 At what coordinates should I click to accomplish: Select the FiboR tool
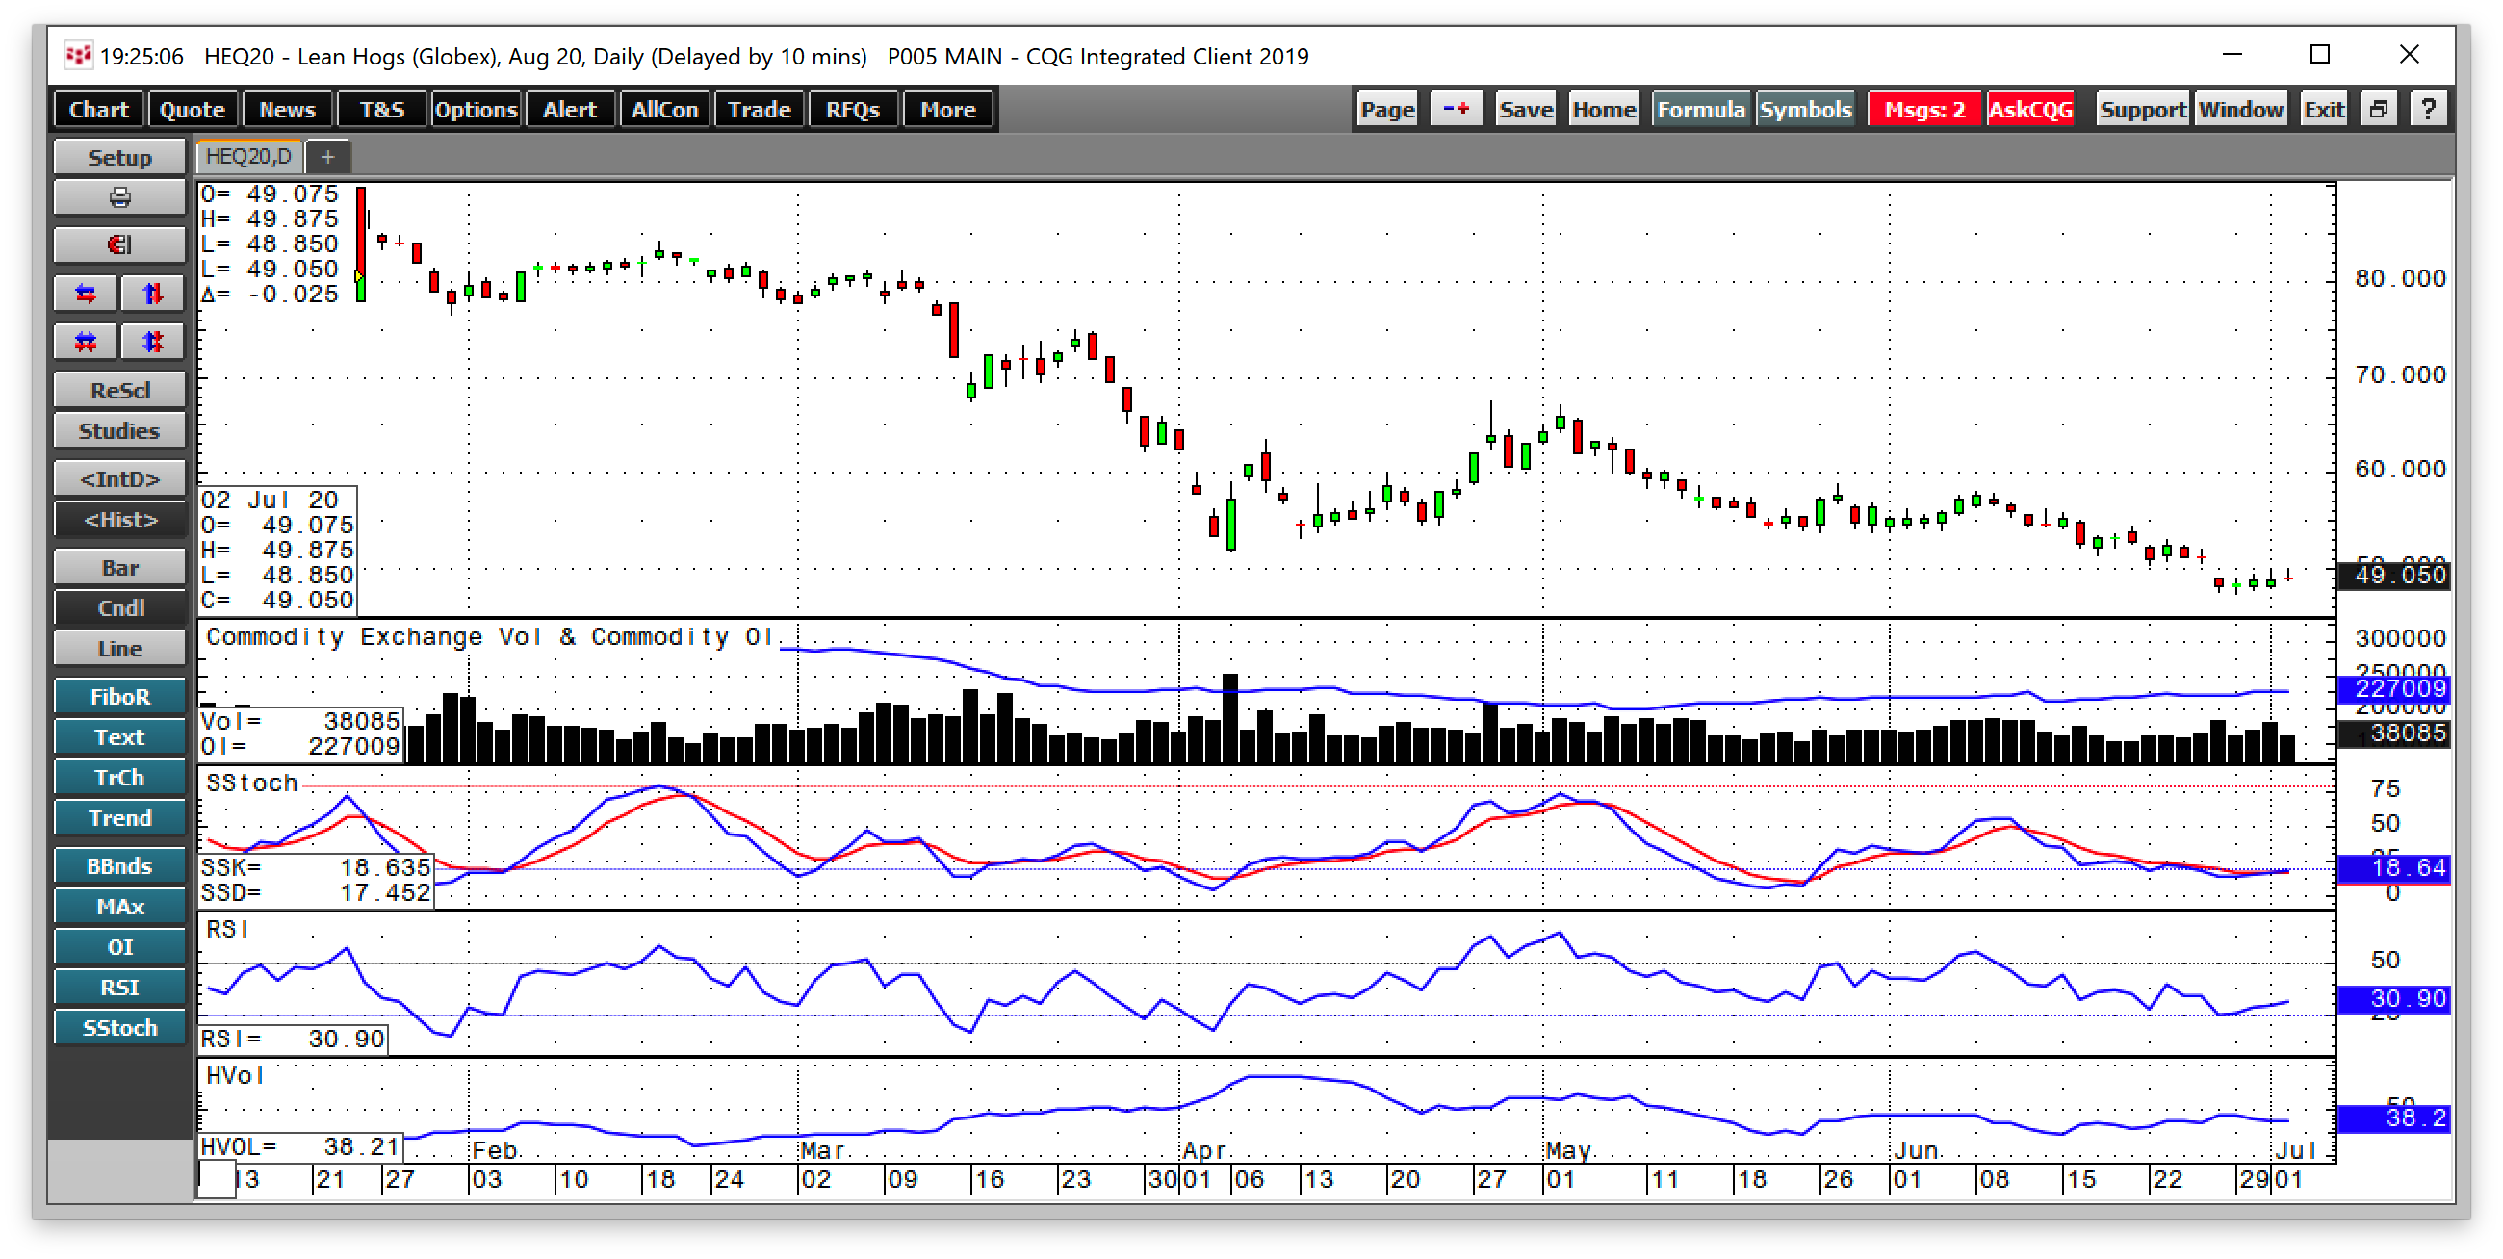coord(119,697)
